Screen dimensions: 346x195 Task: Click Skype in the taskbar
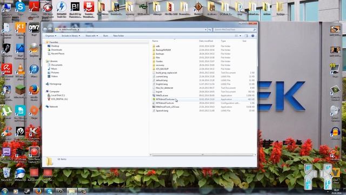(49, 191)
